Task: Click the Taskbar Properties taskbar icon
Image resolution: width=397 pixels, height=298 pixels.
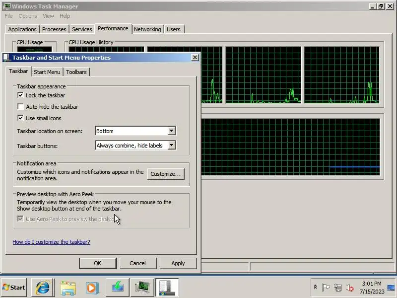Action: pyautogui.click(x=167, y=288)
